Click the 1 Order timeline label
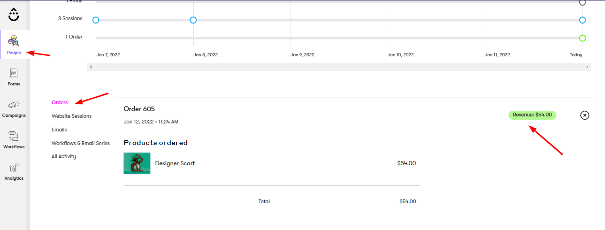This screenshot has height=230, width=605. pyautogui.click(x=74, y=37)
